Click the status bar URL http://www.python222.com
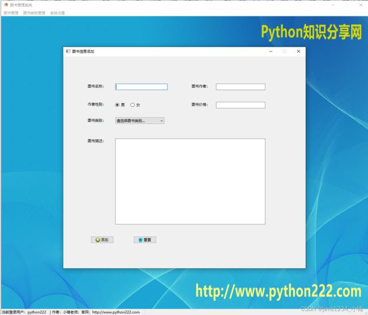The height and width of the screenshot is (315, 368). pos(116,312)
